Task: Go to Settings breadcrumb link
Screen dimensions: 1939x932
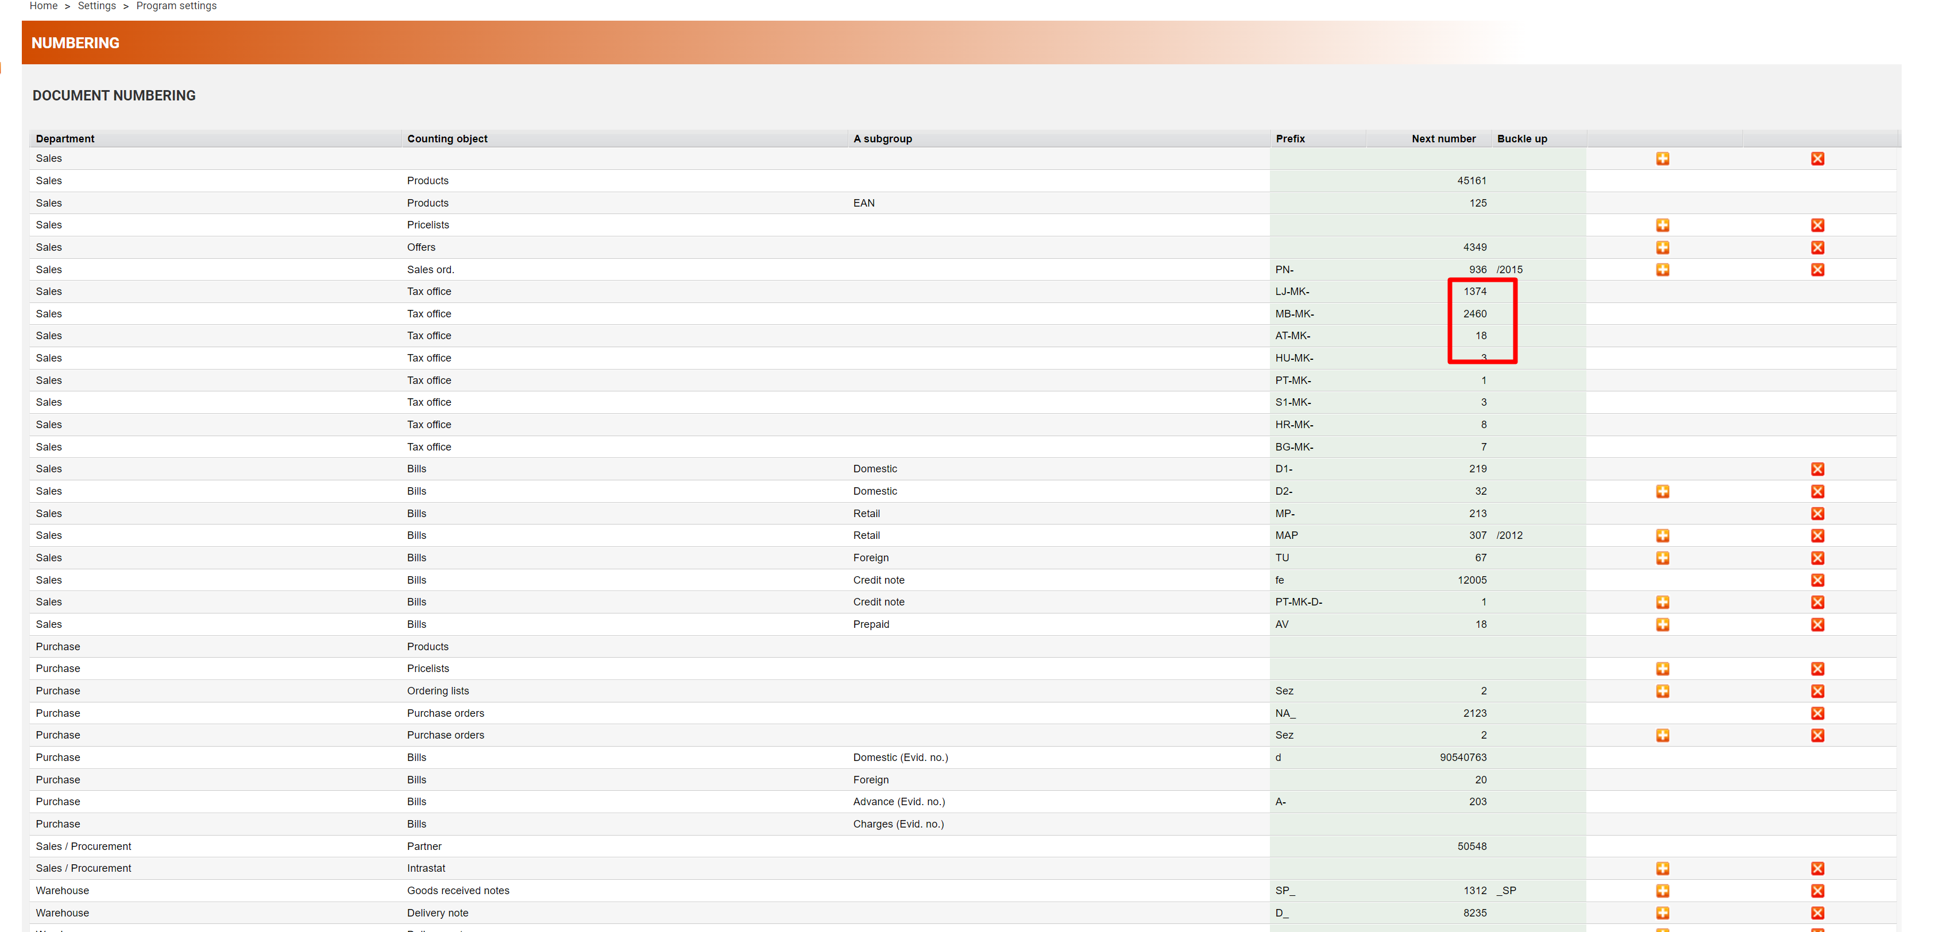Action: click(97, 6)
